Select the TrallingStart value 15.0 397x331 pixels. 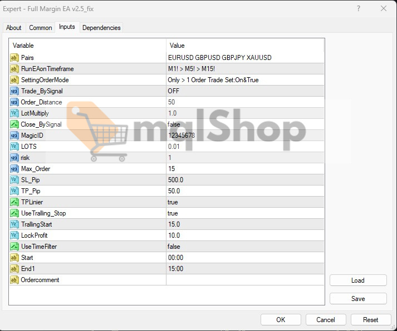click(x=245, y=224)
